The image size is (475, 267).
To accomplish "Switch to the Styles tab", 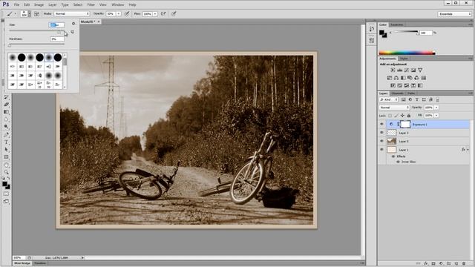I will 404,59.
